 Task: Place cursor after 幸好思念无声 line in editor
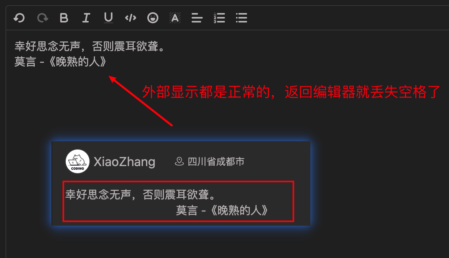pyautogui.click(x=166, y=46)
